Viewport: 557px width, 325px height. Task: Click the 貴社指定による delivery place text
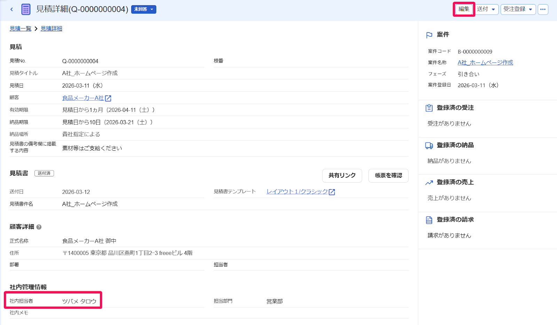tap(81, 134)
